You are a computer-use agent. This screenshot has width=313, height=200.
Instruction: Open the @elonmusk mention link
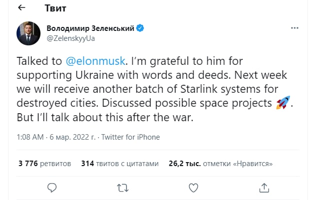(x=94, y=61)
